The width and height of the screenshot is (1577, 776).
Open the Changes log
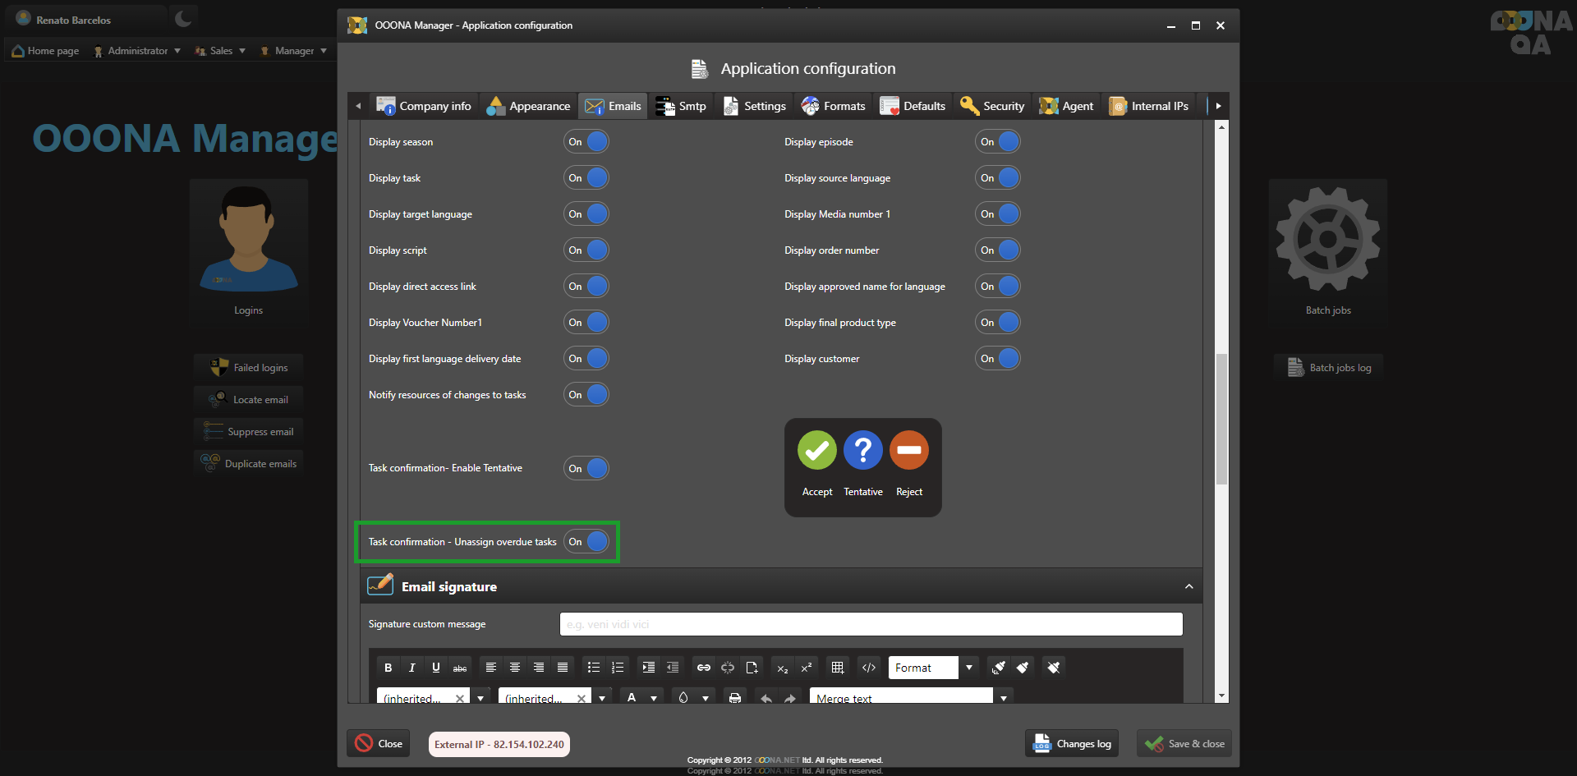(x=1072, y=744)
